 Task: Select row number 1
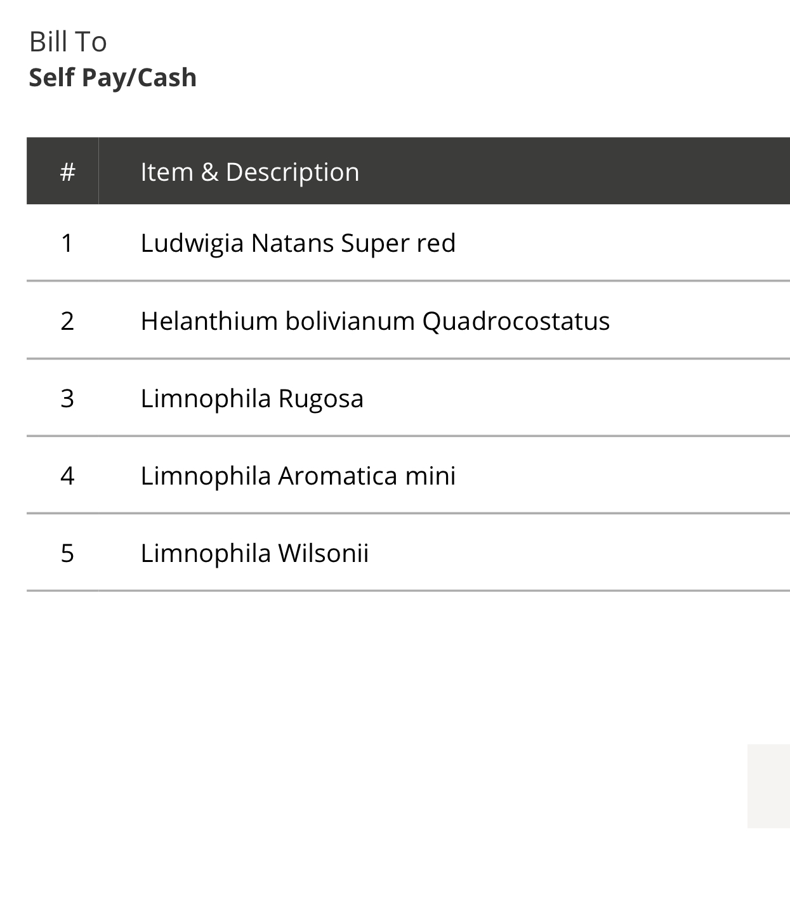67,244
